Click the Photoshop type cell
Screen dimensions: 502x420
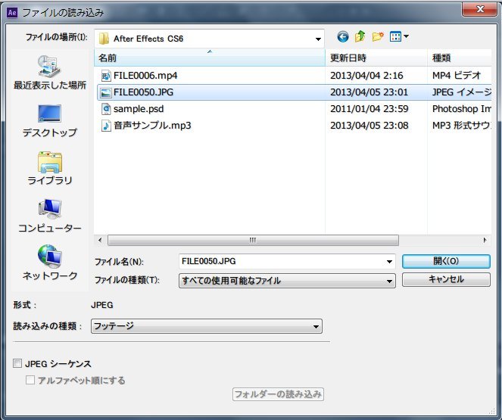(x=462, y=109)
